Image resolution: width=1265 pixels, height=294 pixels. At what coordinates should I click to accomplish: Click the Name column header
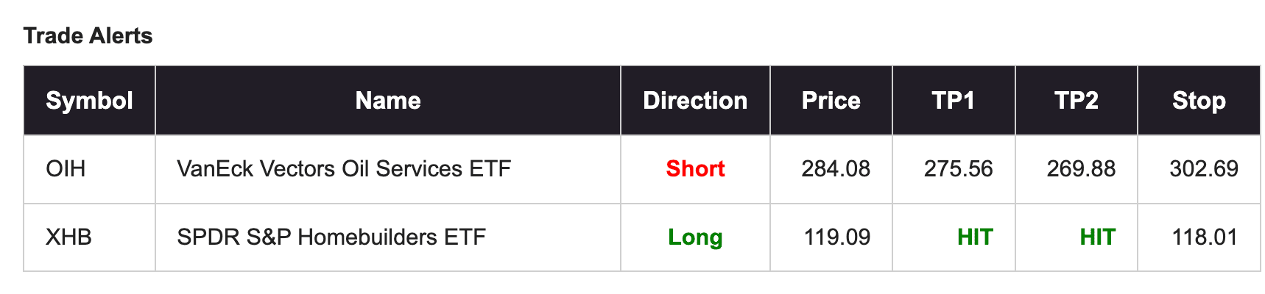[388, 101]
